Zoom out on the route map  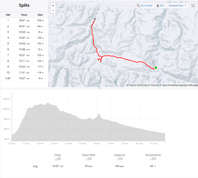tap(53, 11)
